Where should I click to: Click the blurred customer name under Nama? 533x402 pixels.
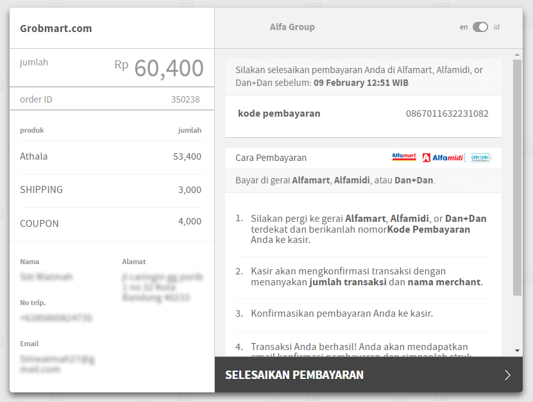tap(46, 276)
